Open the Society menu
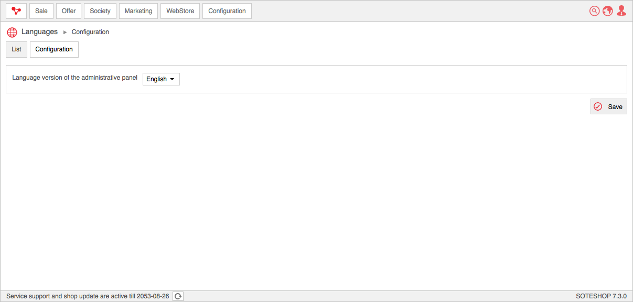The width and height of the screenshot is (633, 302). [100, 11]
